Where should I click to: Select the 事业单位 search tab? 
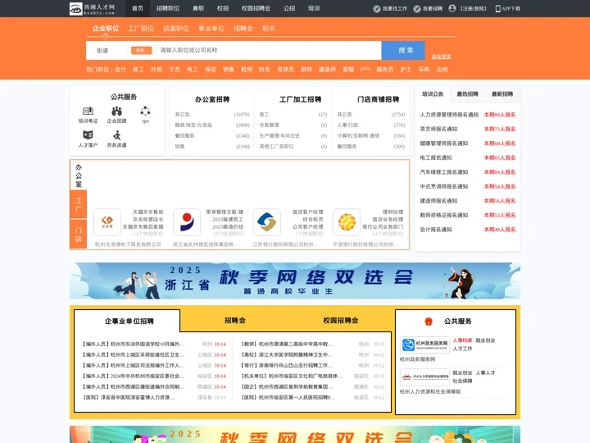[211, 28]
